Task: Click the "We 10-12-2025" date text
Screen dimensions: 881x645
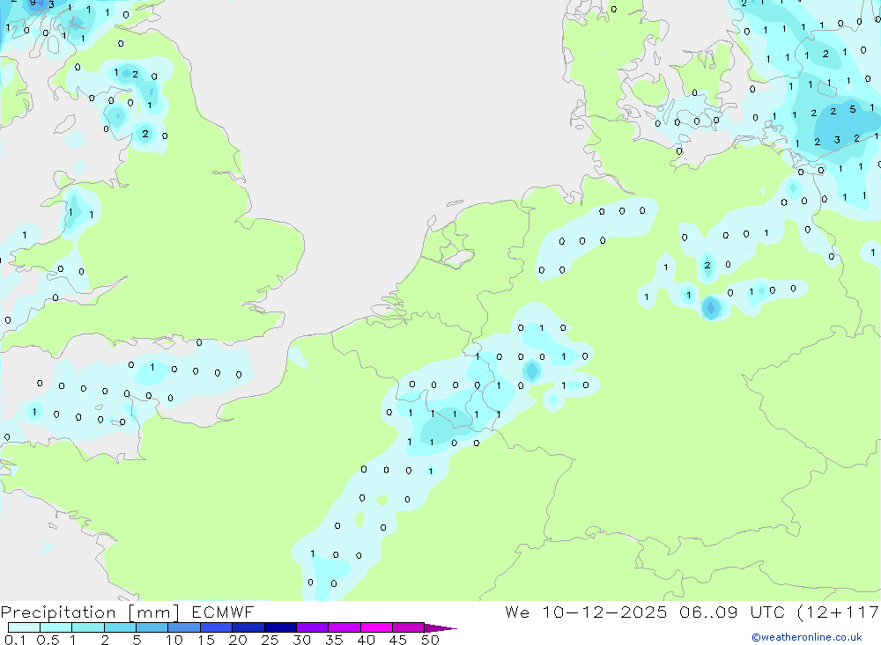Action: point(586,612)
